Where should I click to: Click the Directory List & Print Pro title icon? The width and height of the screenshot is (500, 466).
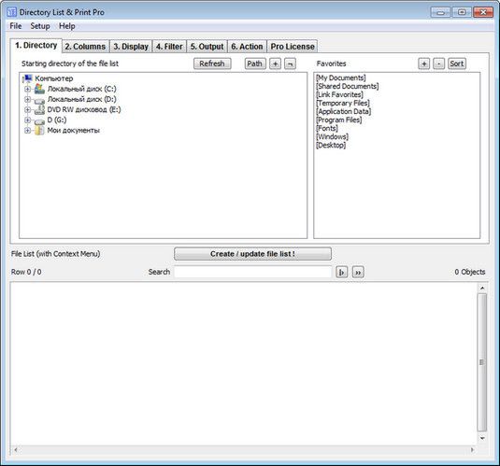click(x=12, y=12)
